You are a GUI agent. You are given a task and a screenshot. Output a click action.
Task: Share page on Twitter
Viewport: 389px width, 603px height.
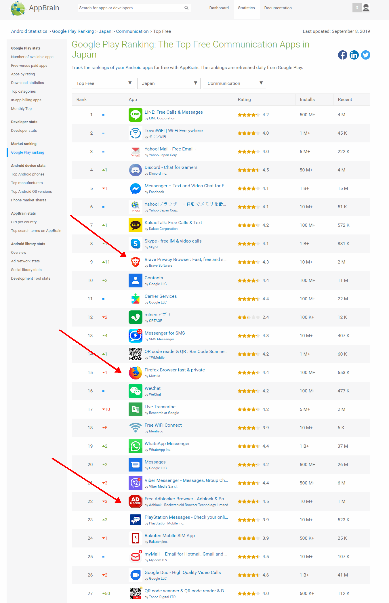click(365, 55)
